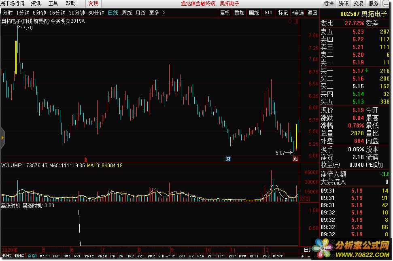Click the 卖一 price 5.19 row

click(355, 62)
